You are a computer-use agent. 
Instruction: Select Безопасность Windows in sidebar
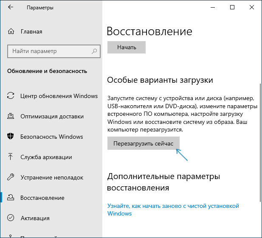tap(52, 137)
